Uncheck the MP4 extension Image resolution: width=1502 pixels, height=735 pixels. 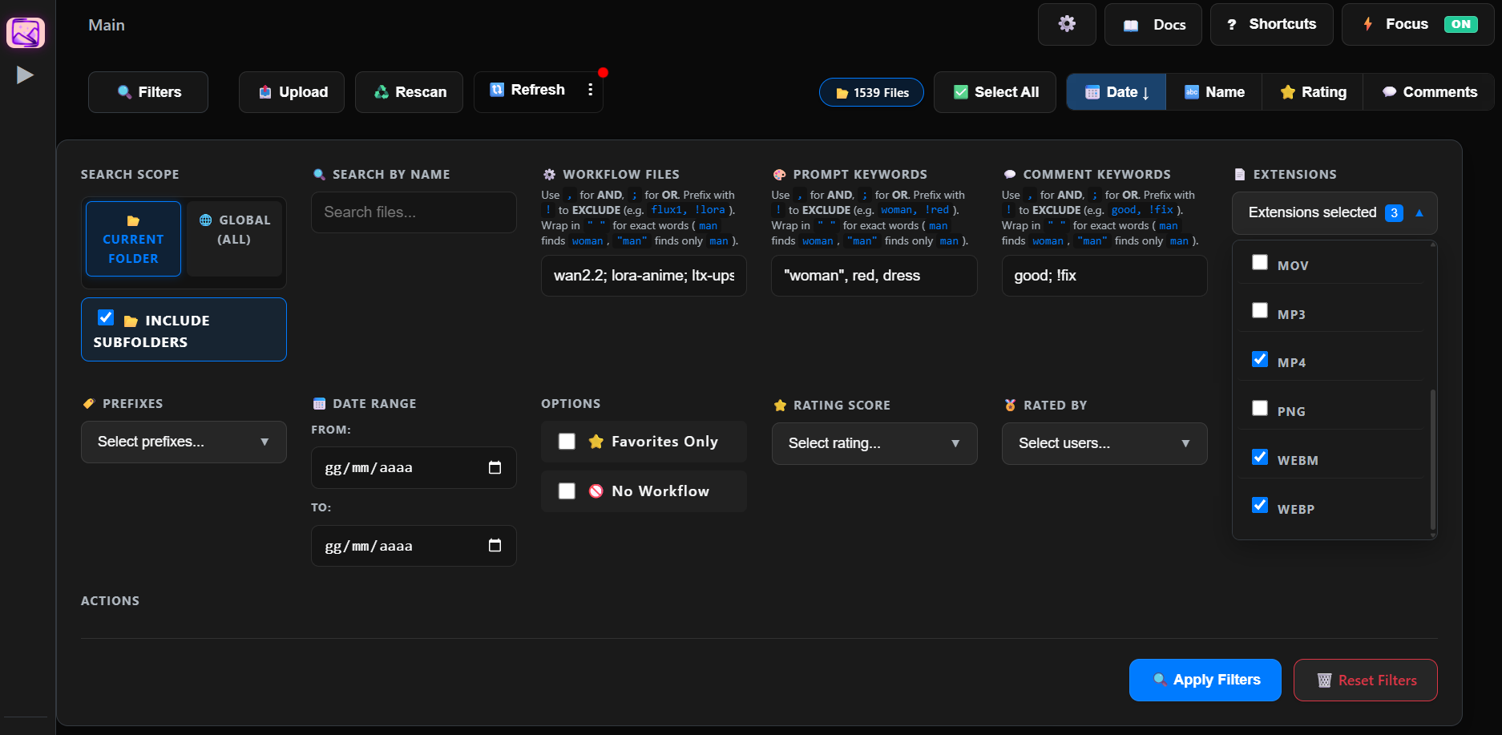(x=1260, y=359)
